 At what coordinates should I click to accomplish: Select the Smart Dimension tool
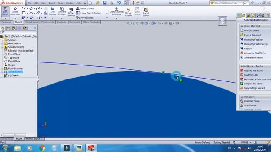pos(15,11)
